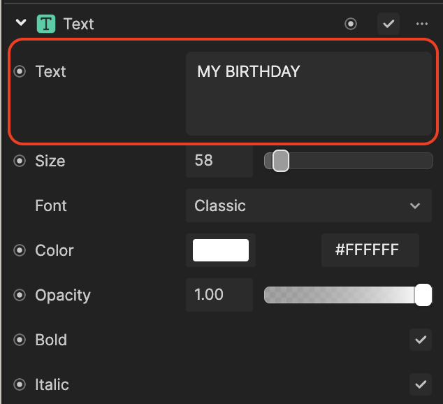
Task: Click the Size slider handle
Action: pos(281,161)
